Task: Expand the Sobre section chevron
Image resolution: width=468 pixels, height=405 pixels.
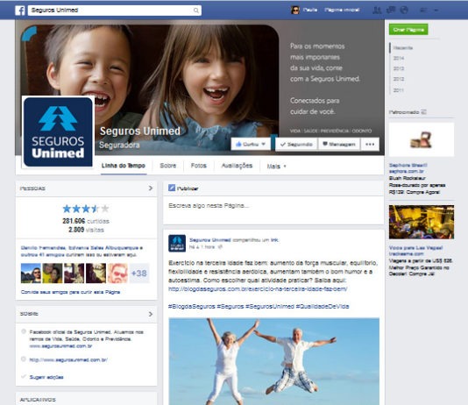Action: point(151,314)
